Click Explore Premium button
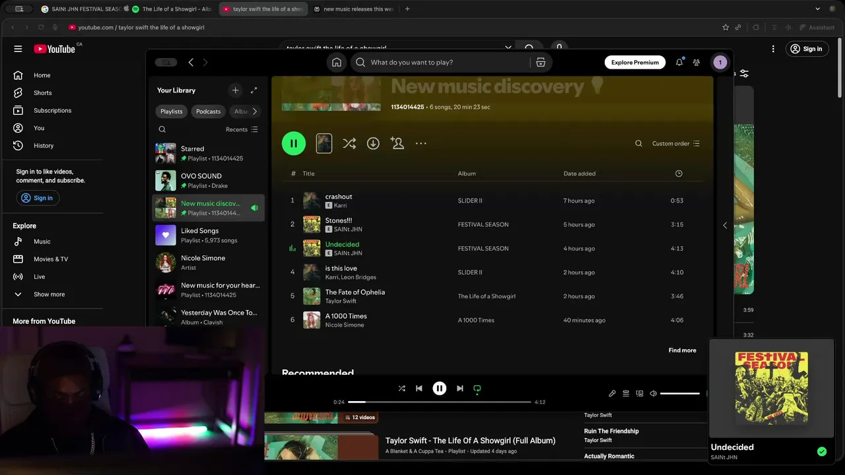This screenshot has width=845, height=475. coord(635,62)
